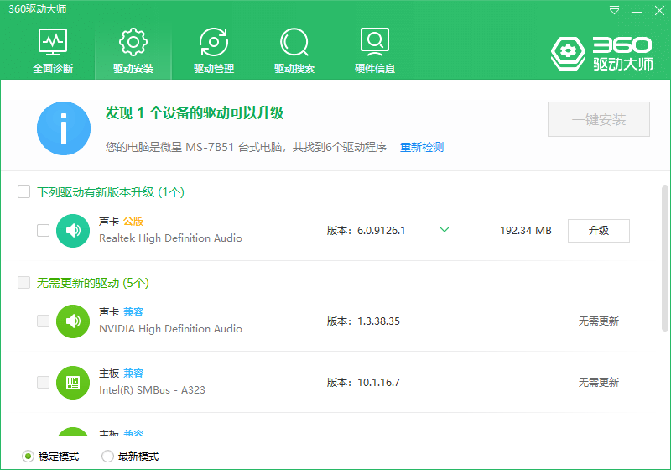The image size is (671, 470).
Task: Open the title bar dropdown menu icon
Action: (614, 10)
